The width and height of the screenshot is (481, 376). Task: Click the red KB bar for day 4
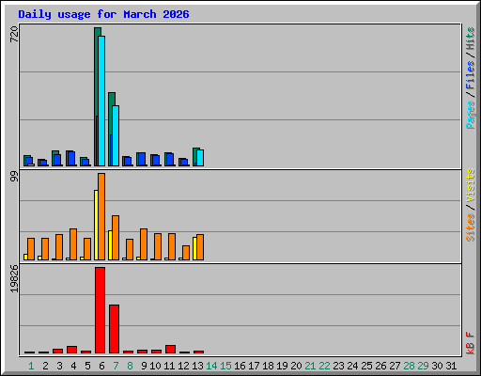tap(71, 350)
